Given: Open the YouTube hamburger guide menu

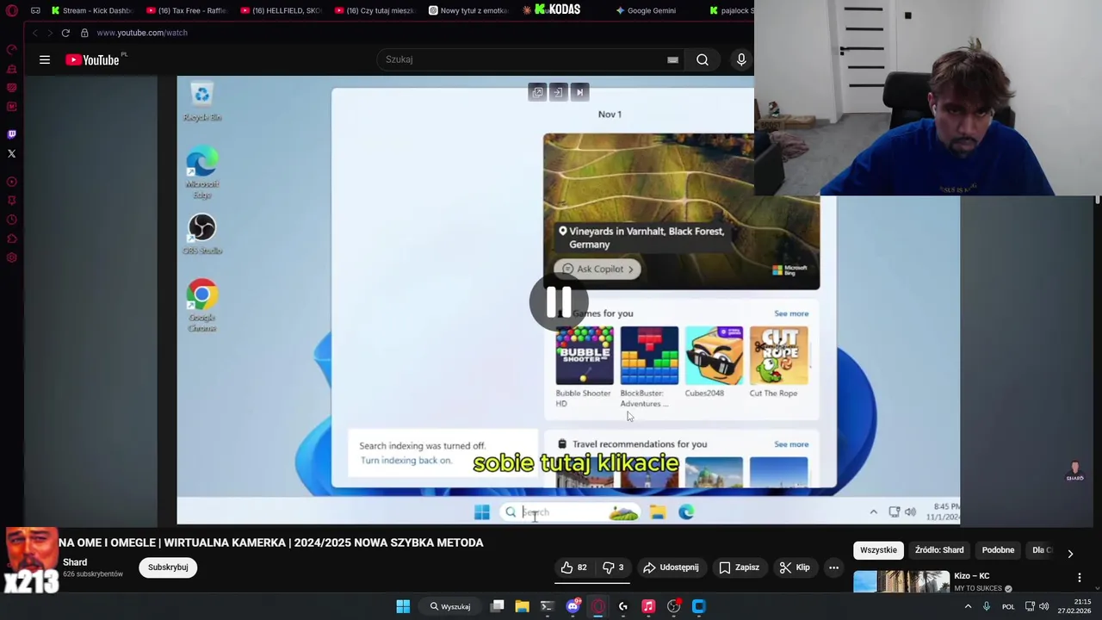Looking at the screenshot, I should point(45,59).
